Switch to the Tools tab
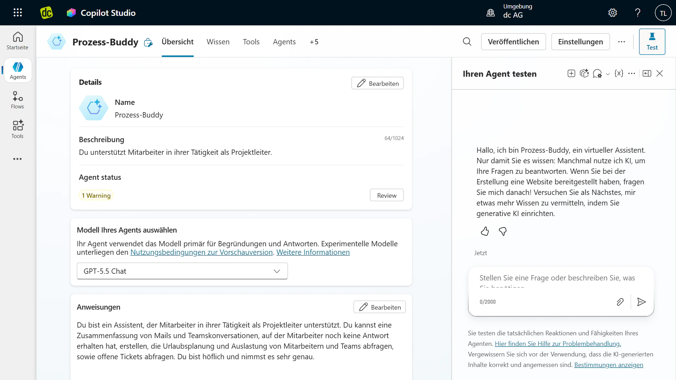 (x=251, y=42)
